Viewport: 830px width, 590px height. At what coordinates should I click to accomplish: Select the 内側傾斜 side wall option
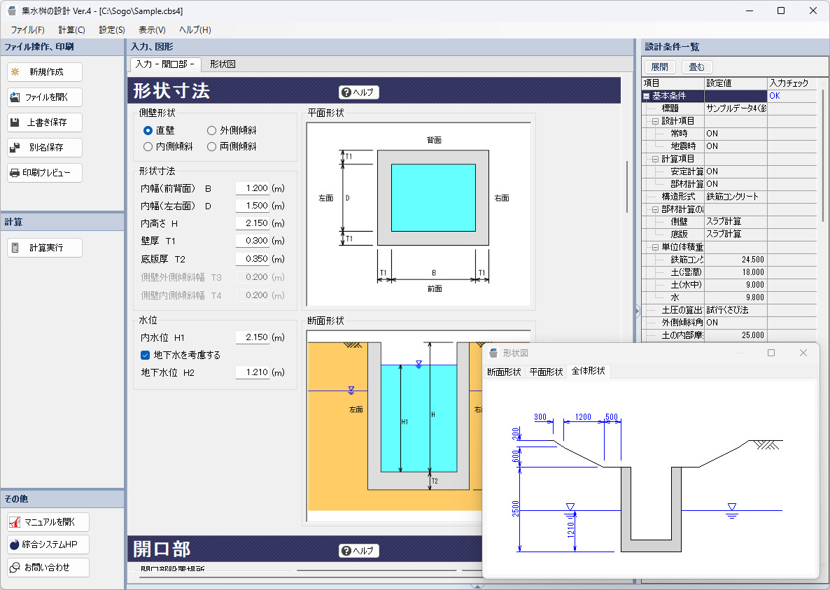(x=148, y=147)
